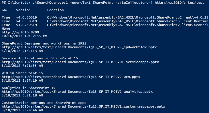Open the http://sp2010:8200 URL
Image resolution: width=209 pixels, height=113 pixels.
[x=20, y=32]
